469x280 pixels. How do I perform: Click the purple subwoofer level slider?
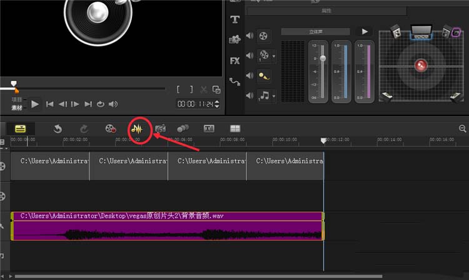point(369,71)
